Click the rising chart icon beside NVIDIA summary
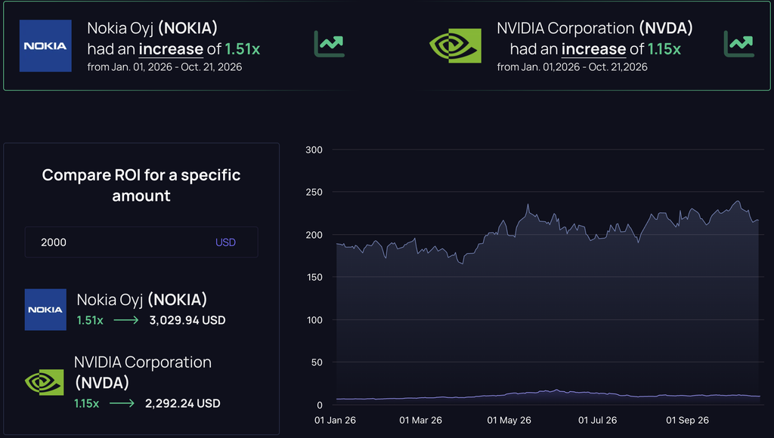Screen dimensions: 774x438 [739, 44]
